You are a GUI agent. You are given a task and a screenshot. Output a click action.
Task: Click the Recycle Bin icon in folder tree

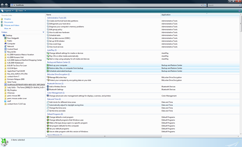5,52
